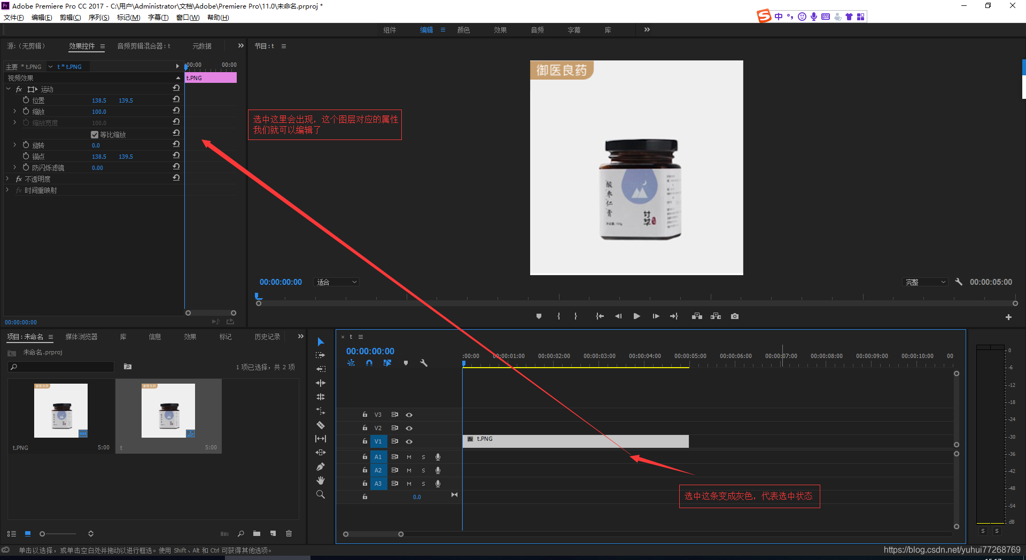The width and height of the screenshot is (1026, 560).
Task: Open the zoom level dropdown in program monitor
Action: (x=336, y=282)
